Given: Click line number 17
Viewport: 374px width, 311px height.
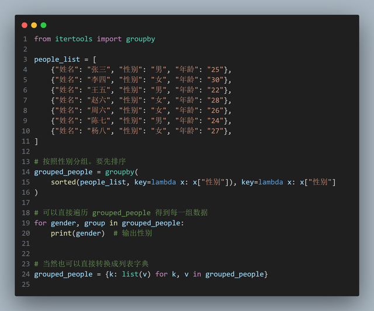Looking at the screenshot, I should (x=26, y=202).
